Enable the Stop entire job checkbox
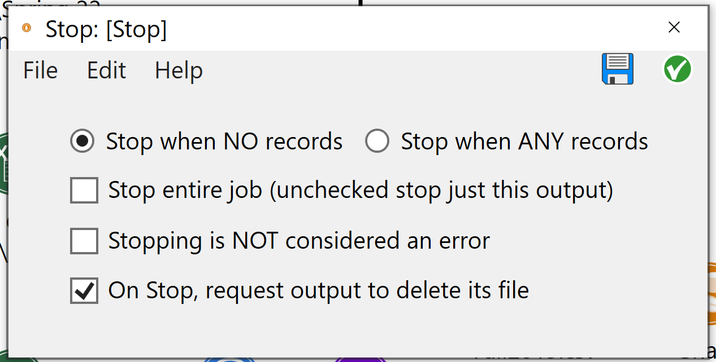 (x=84, y=190)
